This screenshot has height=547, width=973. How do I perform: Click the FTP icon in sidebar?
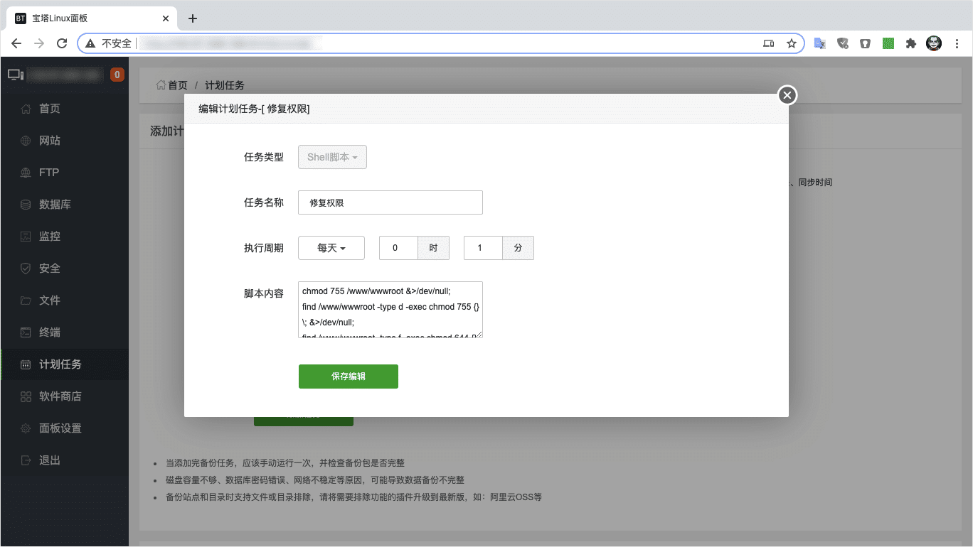tap(26, 173)
